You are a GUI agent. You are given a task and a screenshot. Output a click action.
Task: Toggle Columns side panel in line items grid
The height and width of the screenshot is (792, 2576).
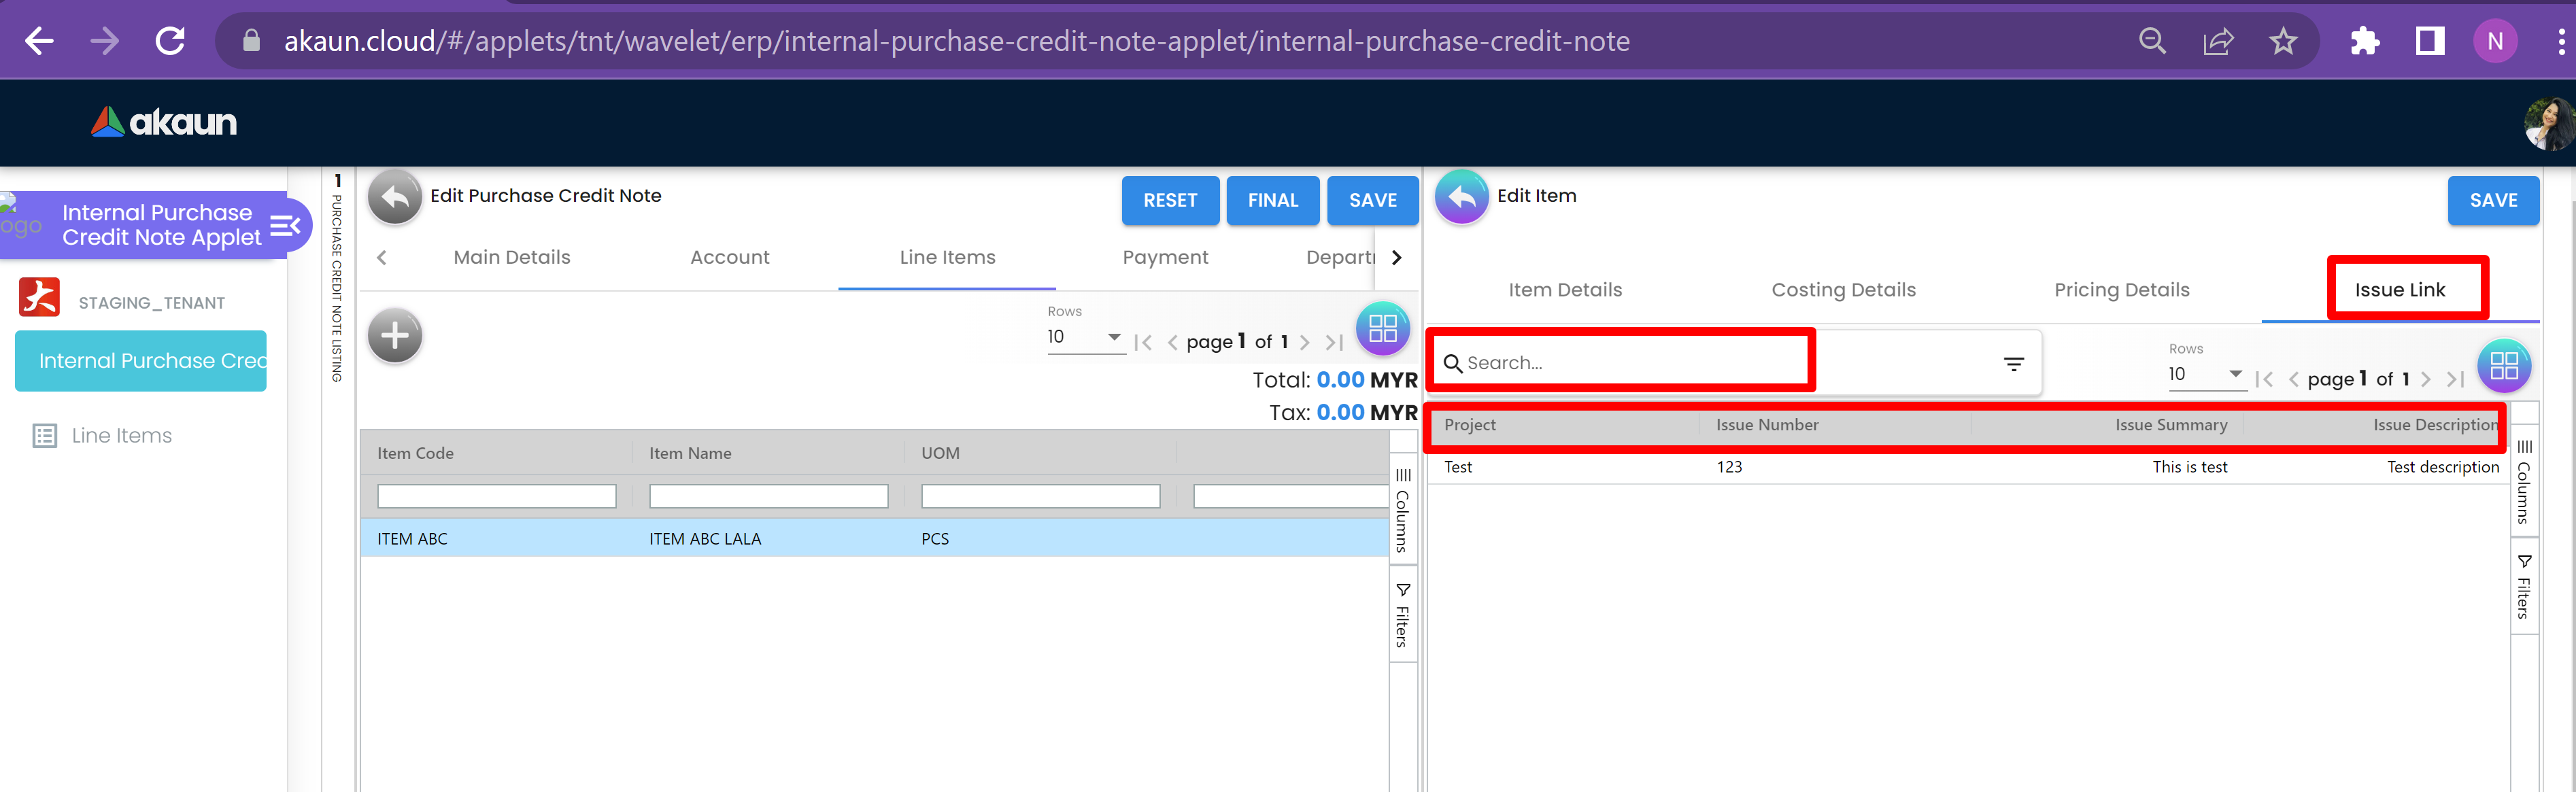1402,510
